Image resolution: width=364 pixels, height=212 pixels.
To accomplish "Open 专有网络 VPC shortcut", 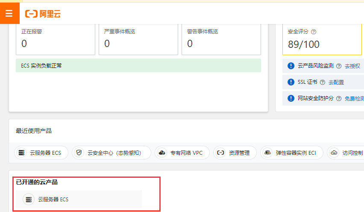I will 182,153.
